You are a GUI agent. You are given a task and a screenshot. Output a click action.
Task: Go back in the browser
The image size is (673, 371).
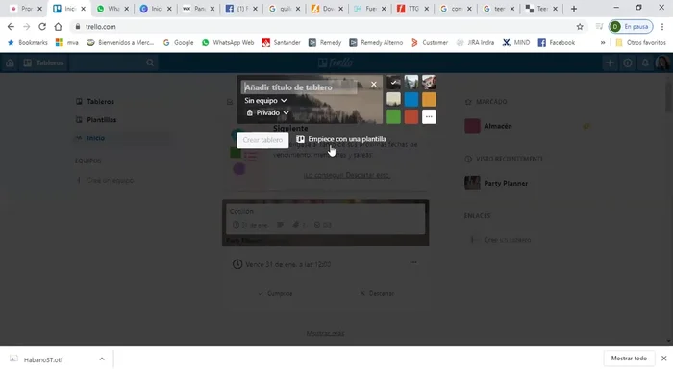click(11, 27)
